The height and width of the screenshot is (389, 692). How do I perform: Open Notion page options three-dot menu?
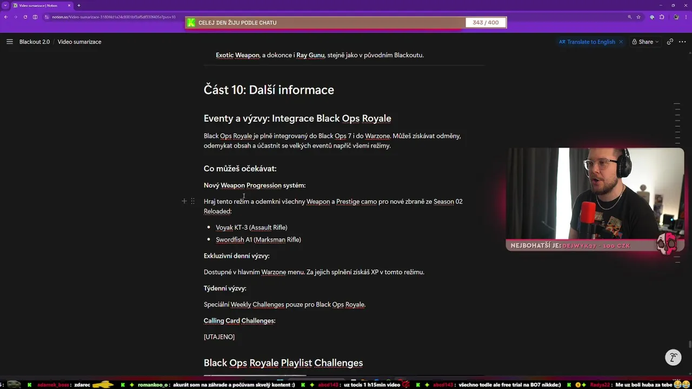tap(681, 42)
